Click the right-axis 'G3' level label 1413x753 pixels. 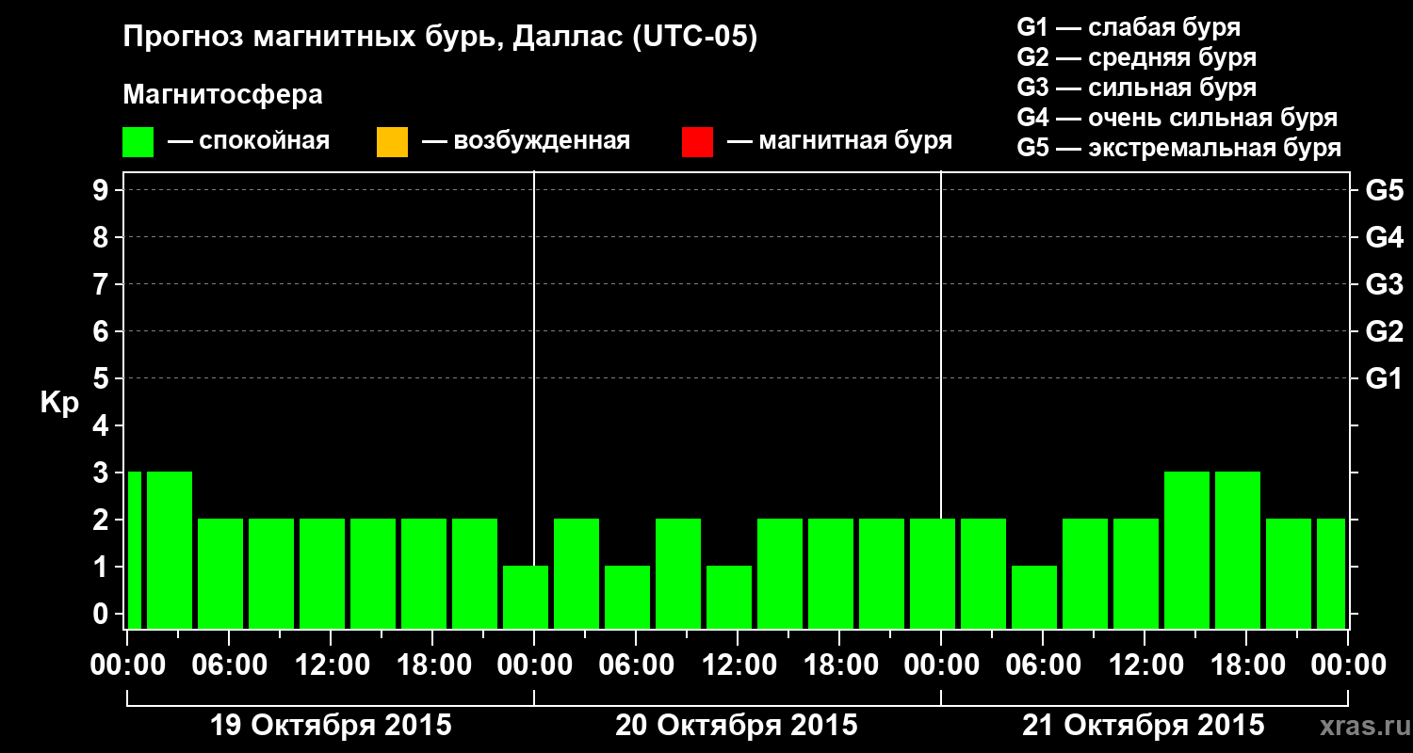coord(1384,284)
